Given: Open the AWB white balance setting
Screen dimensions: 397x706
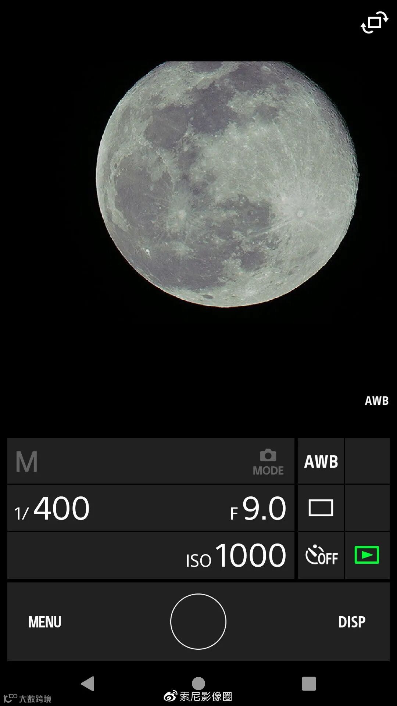Looking at the screenshot, I should pyautogui.click(x=321, y=461).
